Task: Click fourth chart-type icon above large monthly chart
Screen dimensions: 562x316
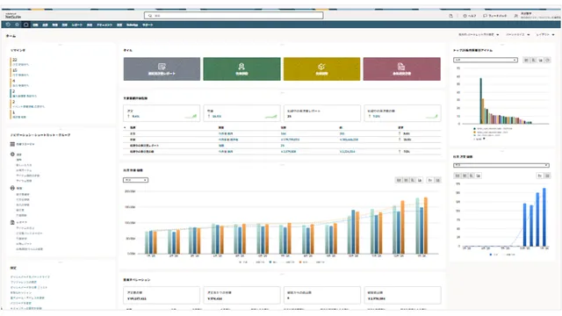Action: pyautogui.click(x=420, y=180)
